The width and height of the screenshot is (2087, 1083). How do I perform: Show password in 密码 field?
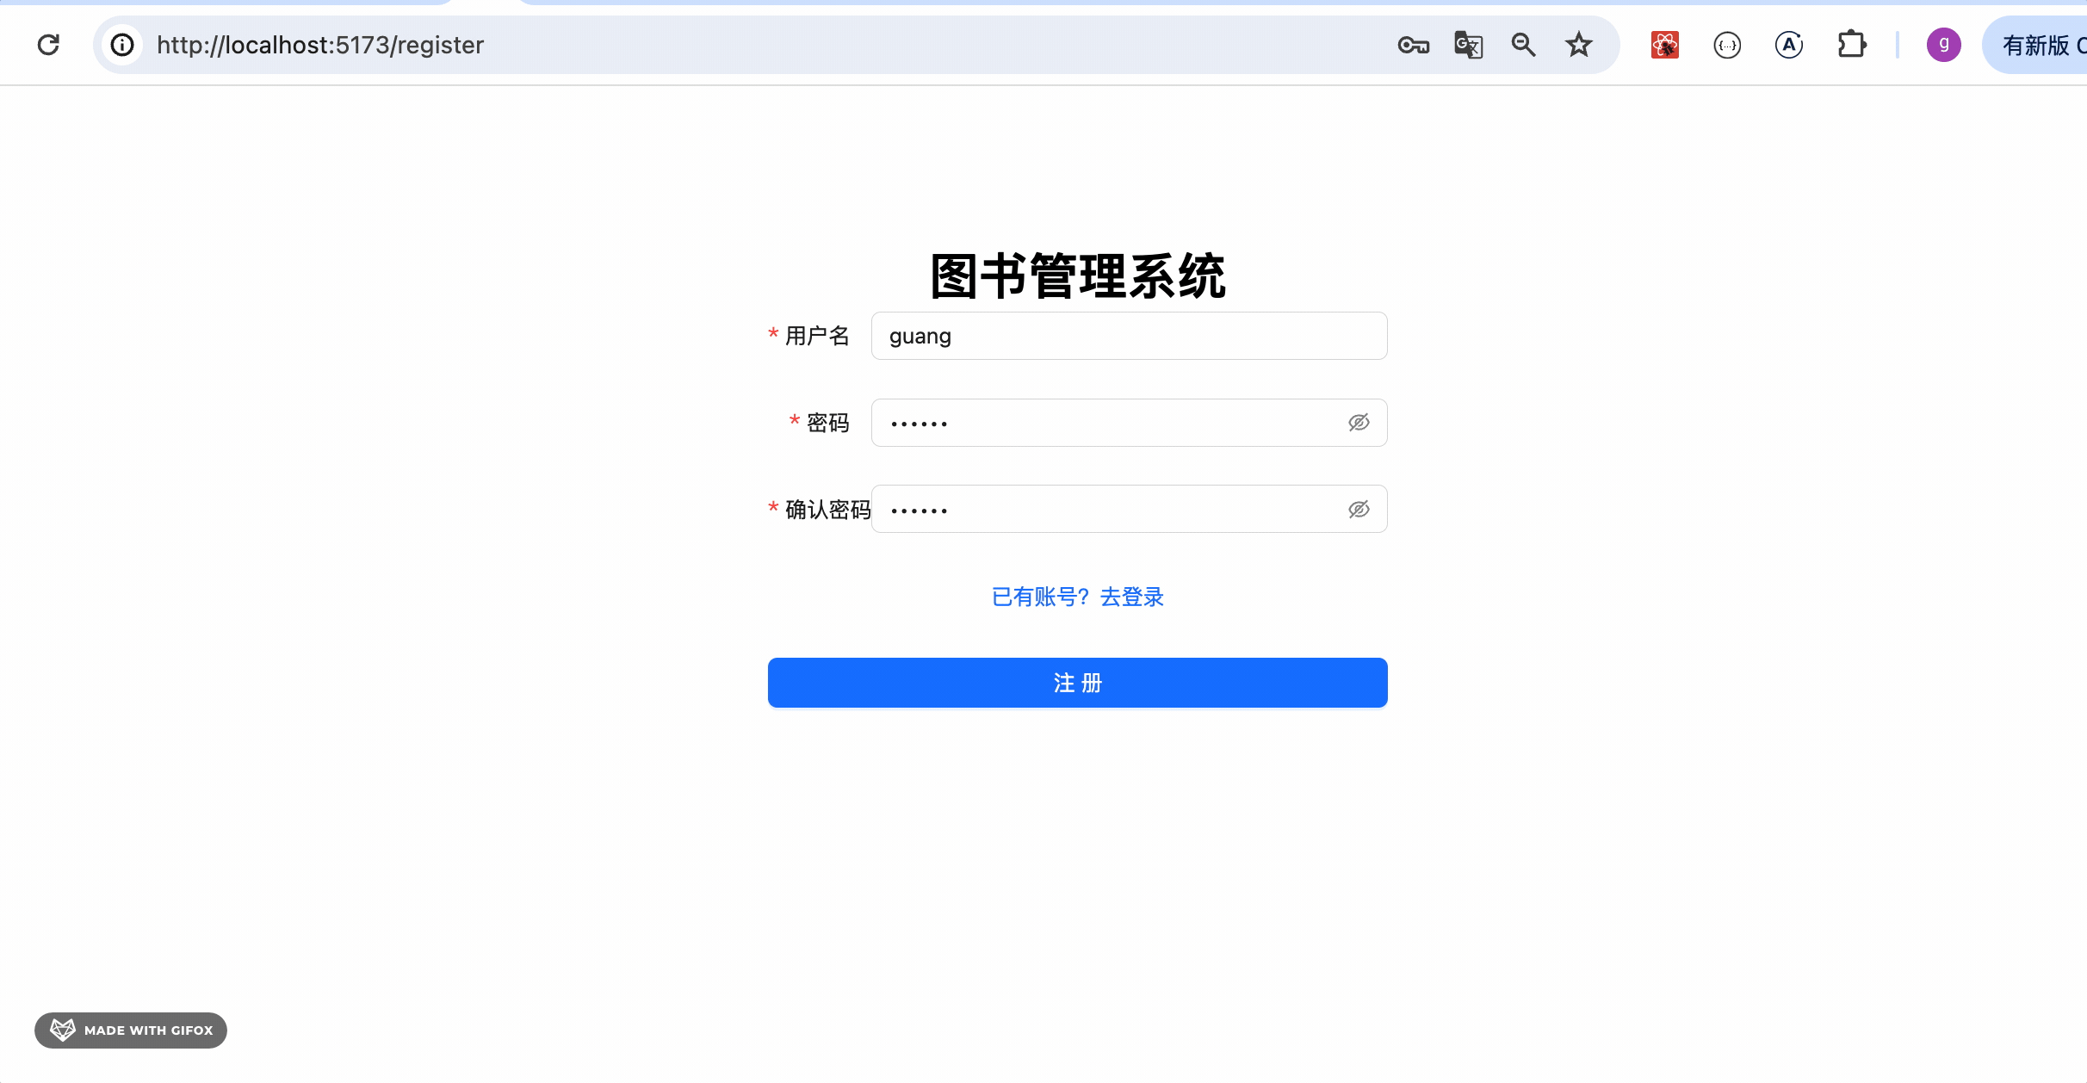[x=1359, y=423]
